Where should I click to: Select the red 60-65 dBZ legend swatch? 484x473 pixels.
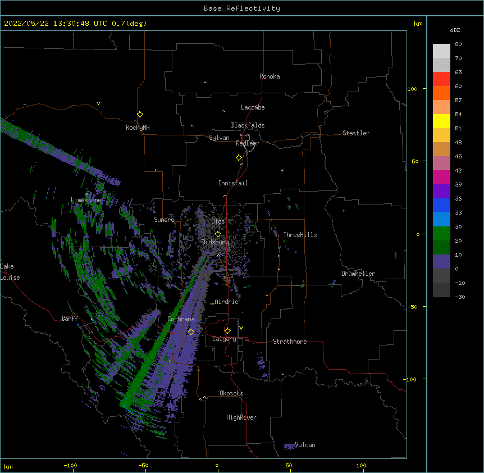[441, 79]
